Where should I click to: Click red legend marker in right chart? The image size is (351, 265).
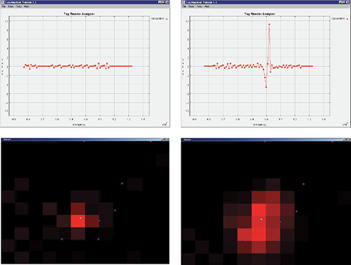pos(347,19)
